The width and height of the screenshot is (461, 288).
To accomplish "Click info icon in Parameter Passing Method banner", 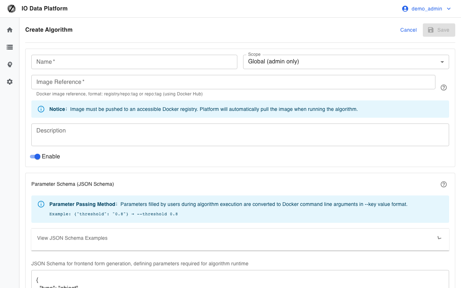I will pos(41,204).
